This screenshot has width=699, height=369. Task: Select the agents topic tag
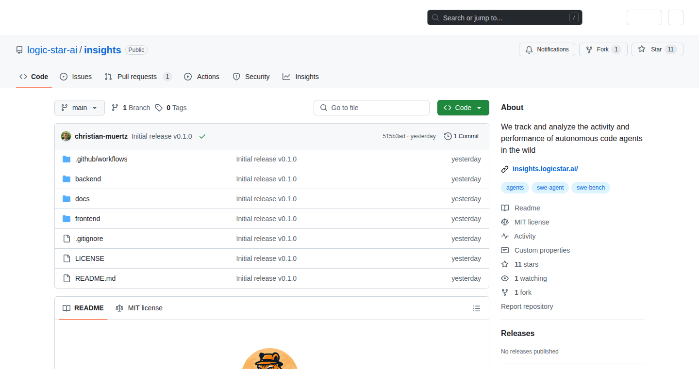(515, 188)
